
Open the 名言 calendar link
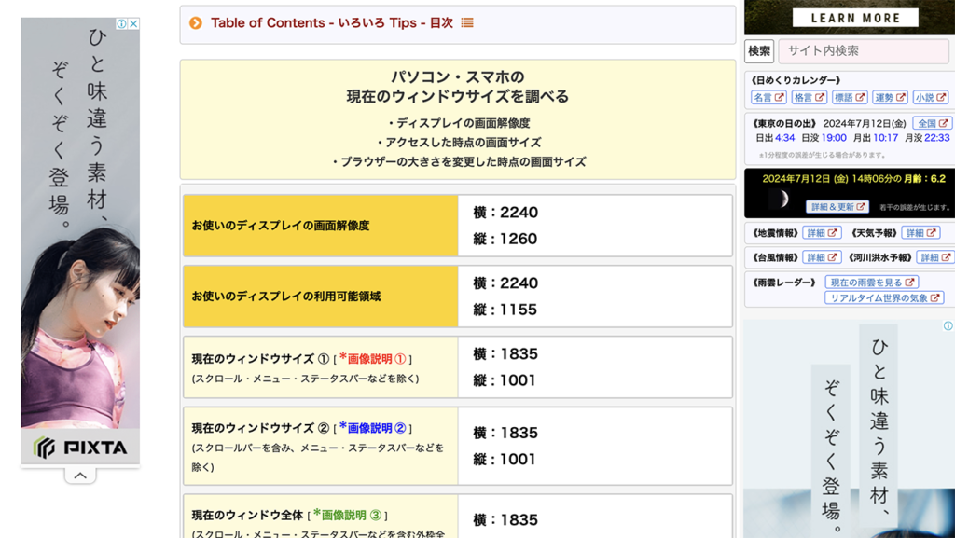[x=768, y=97]
